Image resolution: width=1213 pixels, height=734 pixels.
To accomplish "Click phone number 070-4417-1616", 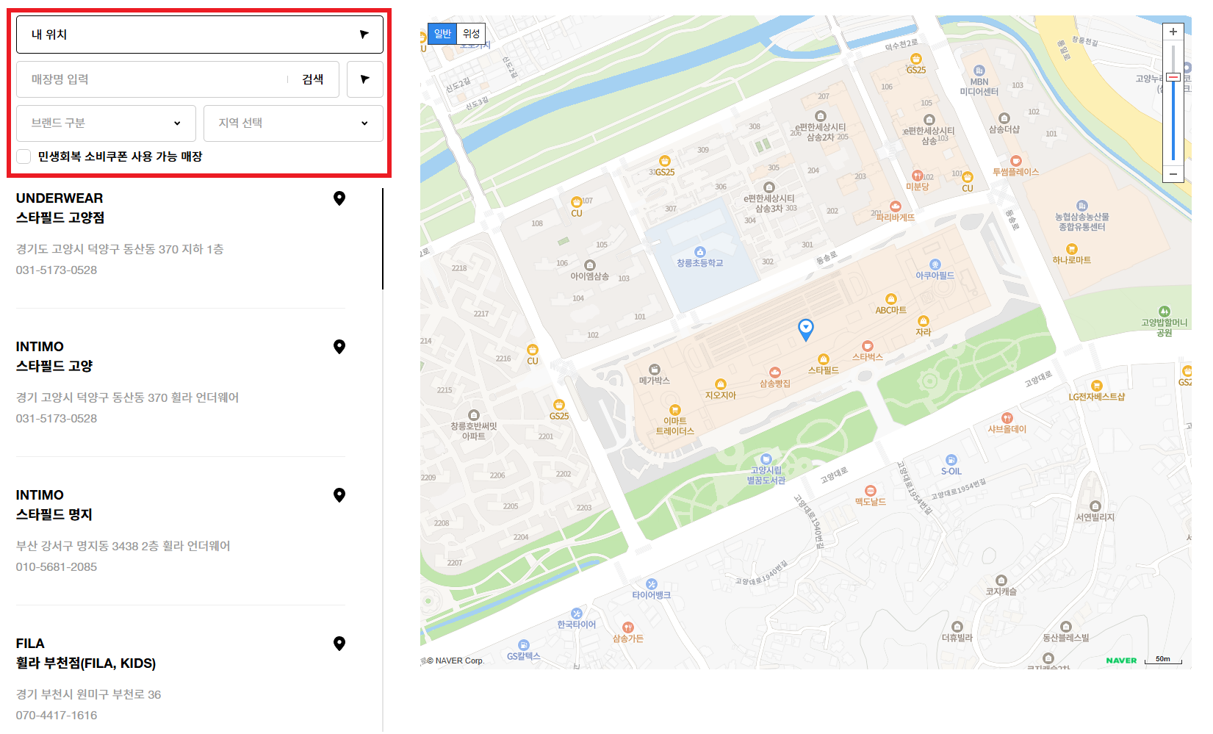I will click(x=57, y=716).
